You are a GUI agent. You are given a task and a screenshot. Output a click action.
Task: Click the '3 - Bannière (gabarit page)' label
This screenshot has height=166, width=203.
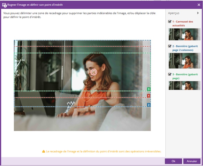tap(185, 76)
